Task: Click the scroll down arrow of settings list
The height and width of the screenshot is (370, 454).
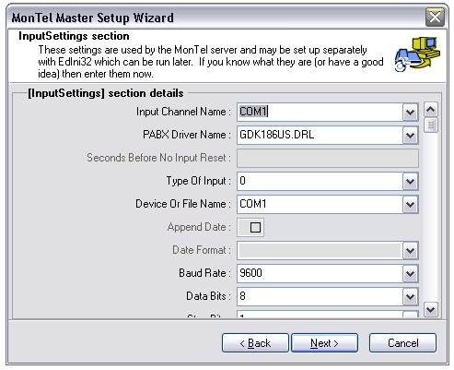Action: (431, 309)
